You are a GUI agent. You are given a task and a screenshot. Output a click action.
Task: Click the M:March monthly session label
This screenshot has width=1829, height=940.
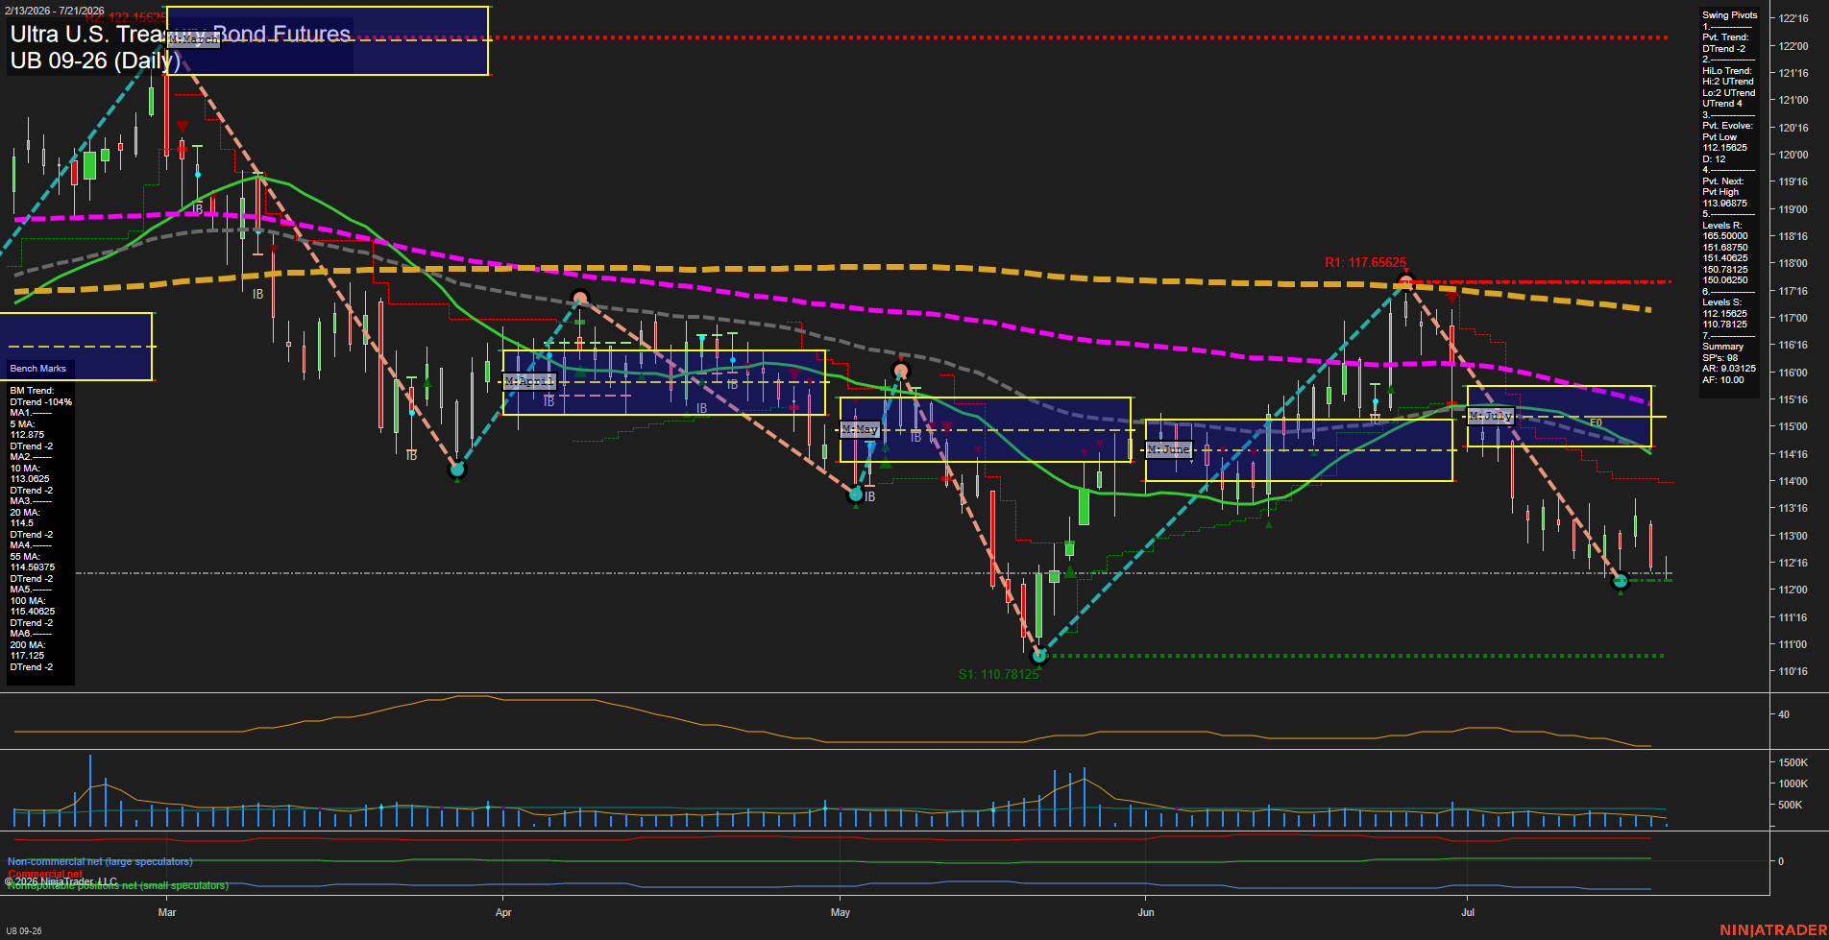193,39
